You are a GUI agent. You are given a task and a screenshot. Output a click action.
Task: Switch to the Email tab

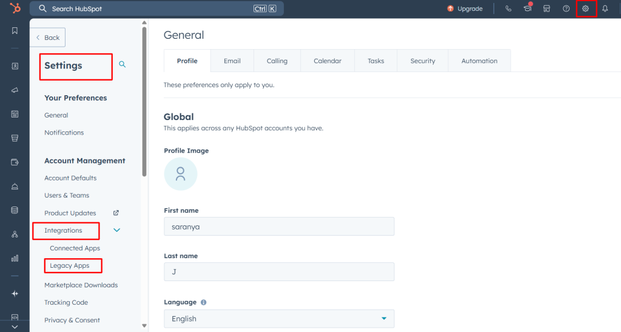(x=232, y=61)
